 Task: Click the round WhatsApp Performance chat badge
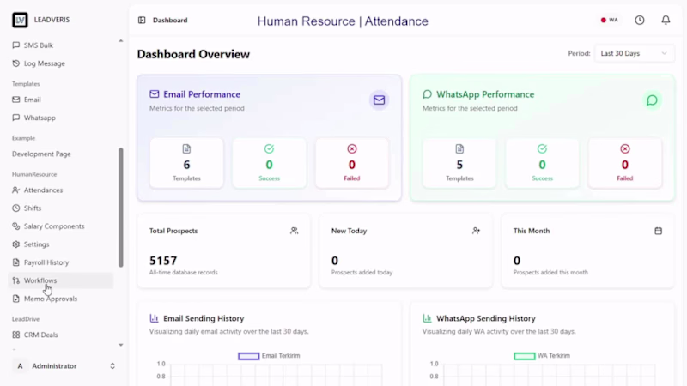pos(652,100)
